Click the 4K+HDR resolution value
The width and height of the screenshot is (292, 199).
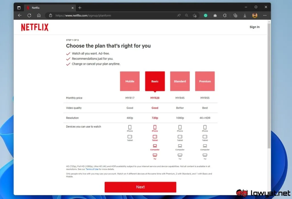[205, 118]
